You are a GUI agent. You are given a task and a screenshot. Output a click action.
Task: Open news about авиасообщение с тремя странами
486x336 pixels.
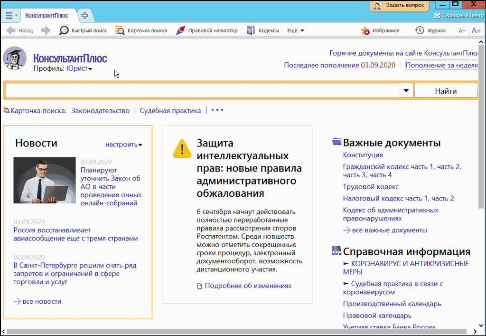click(75, 234)
